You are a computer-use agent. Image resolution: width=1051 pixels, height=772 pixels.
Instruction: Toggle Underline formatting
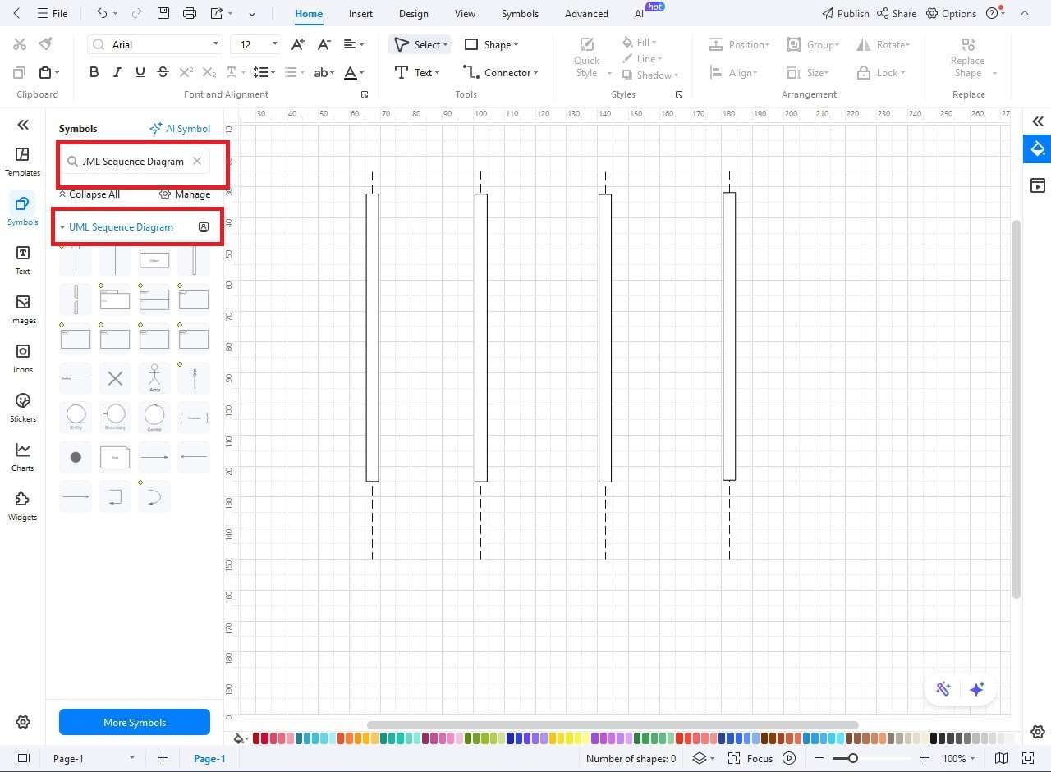[x=140, y=72]
